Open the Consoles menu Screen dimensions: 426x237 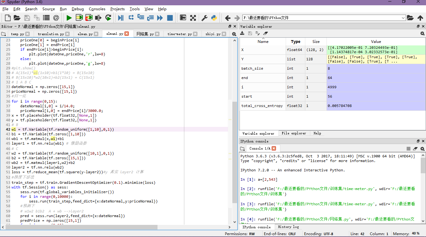click(97, 9)
